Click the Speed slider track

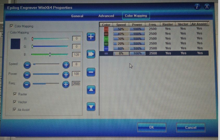pyautogui.click(x=46, y=64)
